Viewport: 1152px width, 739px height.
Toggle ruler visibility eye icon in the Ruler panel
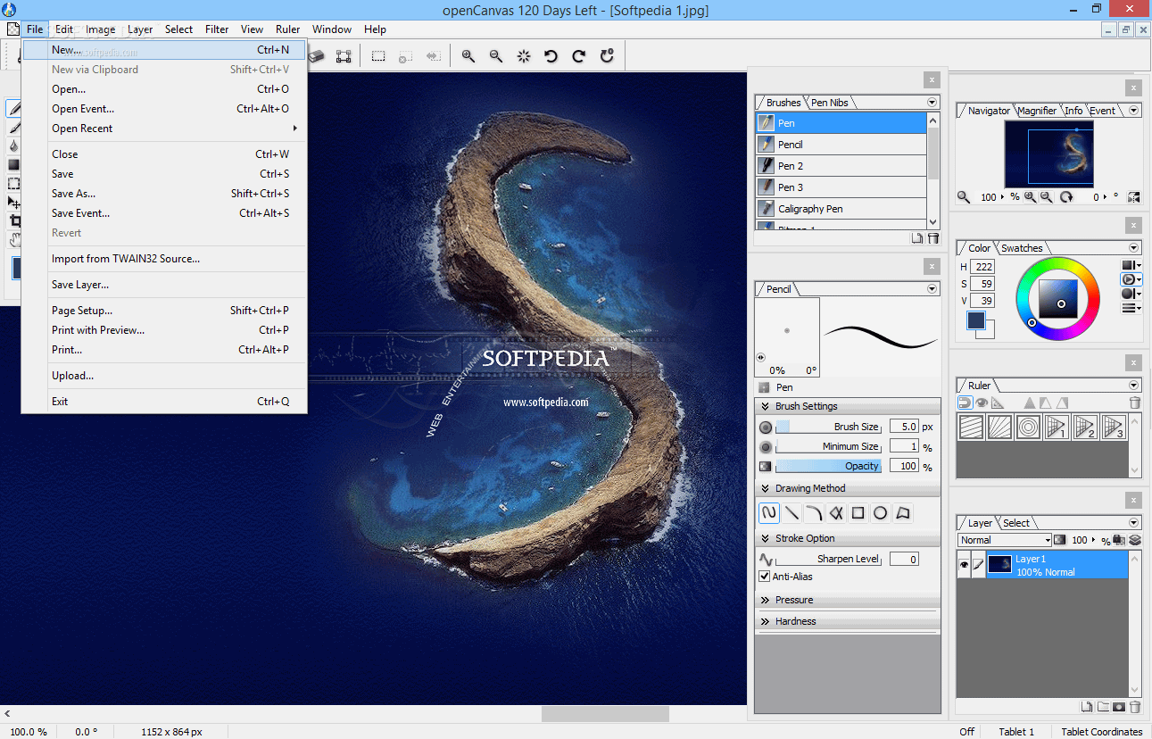pyautogui.click(x=982, y=403)
